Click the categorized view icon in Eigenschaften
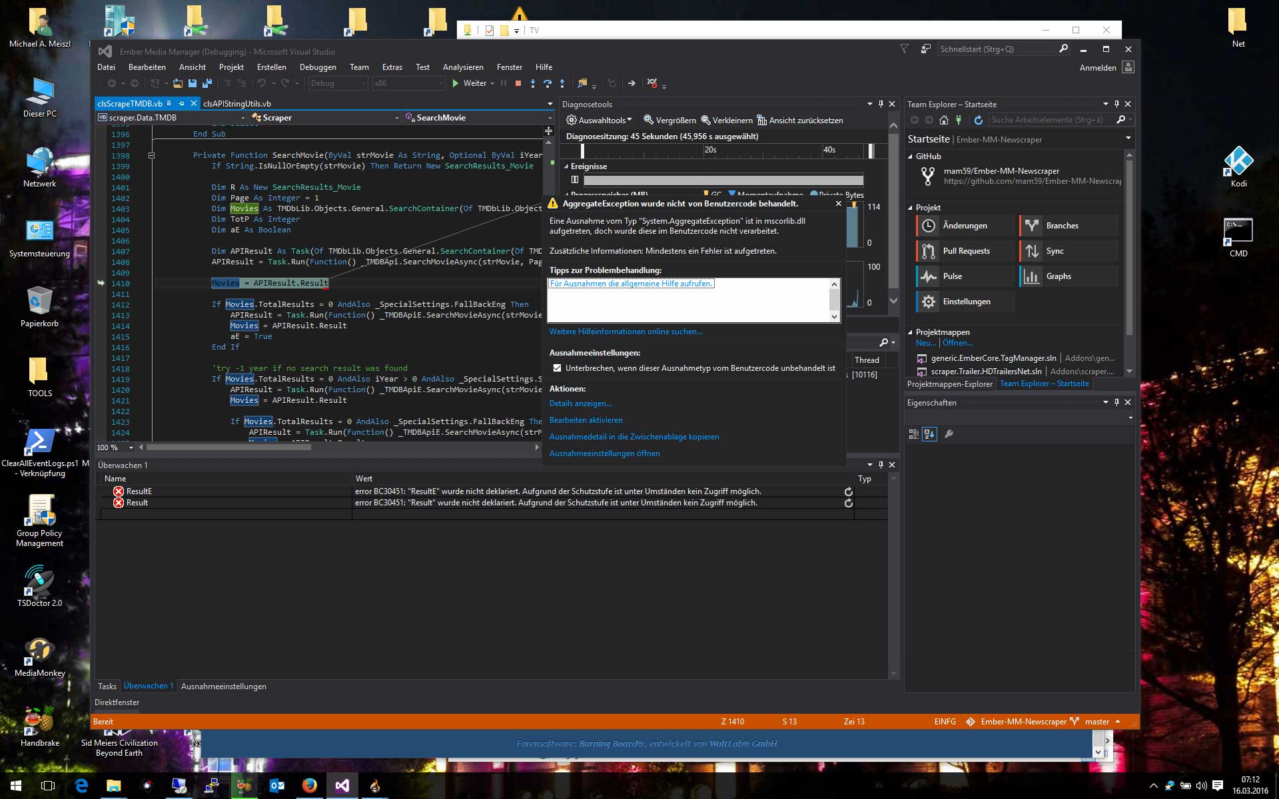 pos(914,434)
